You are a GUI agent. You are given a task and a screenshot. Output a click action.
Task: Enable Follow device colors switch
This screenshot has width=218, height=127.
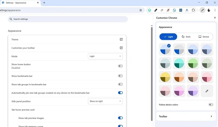(211, 104)
